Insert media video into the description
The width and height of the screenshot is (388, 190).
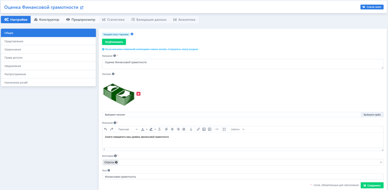coord(209,130)
